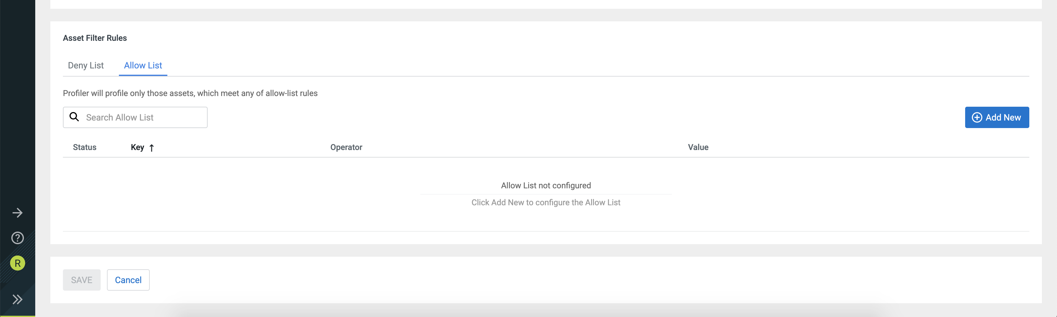Image resolution: width=1057 pixels, height=317 pixels.
Task: Sort by the Status column header
Action: 85,148
